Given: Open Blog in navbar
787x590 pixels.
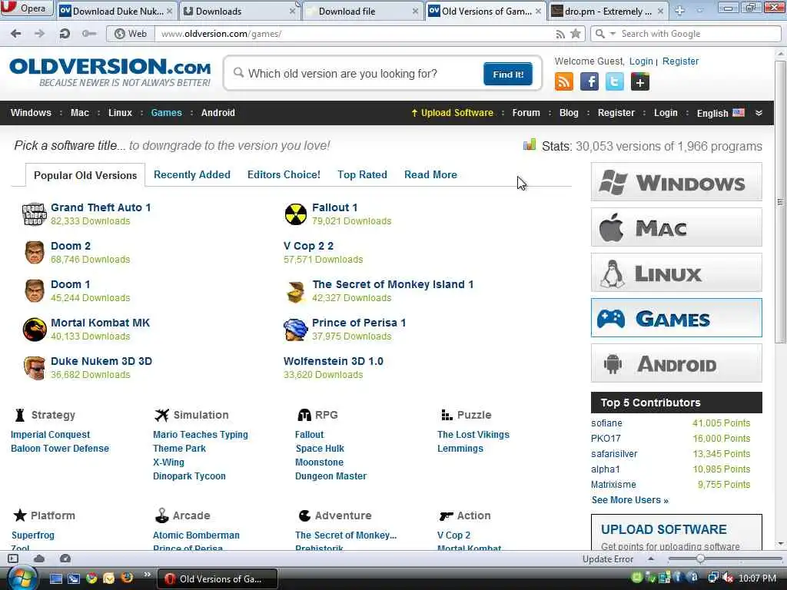Looking at the screenshot, I should pos(569,113).
